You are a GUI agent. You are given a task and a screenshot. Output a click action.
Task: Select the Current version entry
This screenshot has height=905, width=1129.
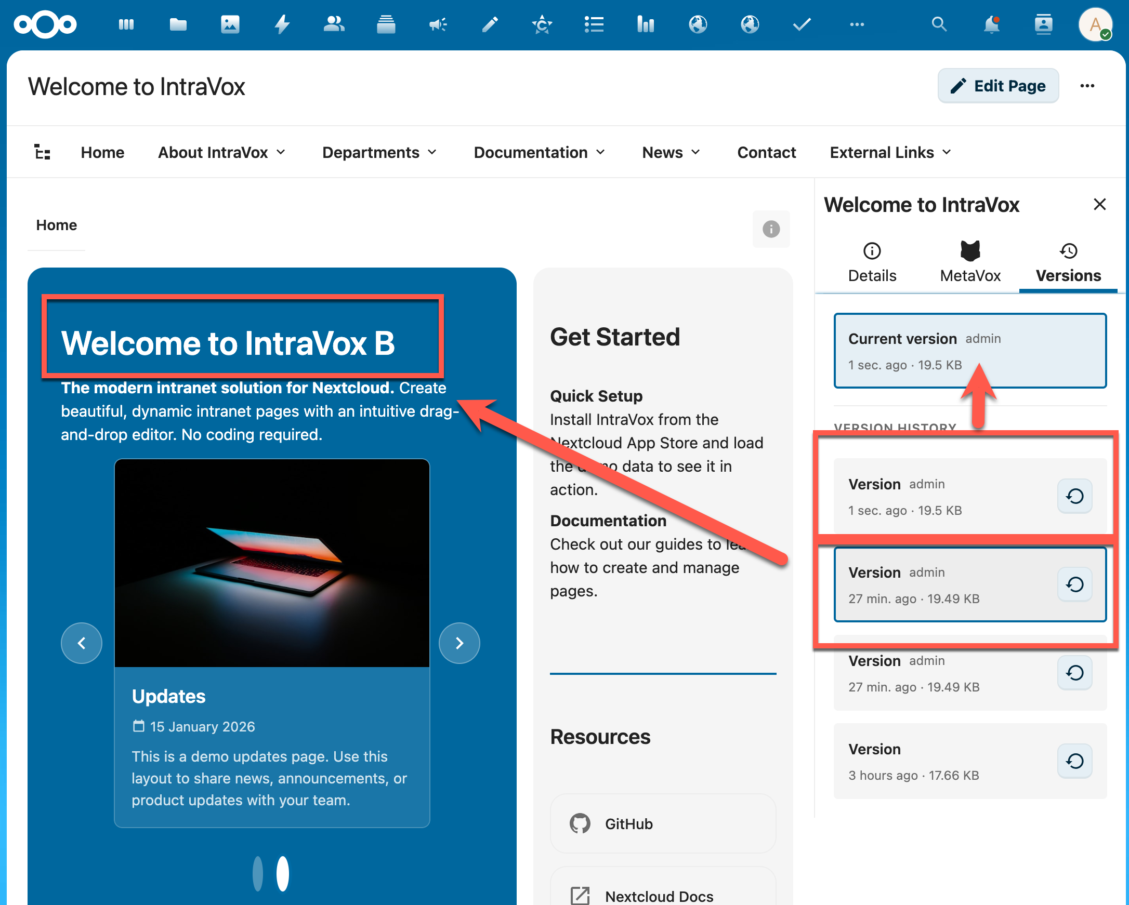point(970,351)
